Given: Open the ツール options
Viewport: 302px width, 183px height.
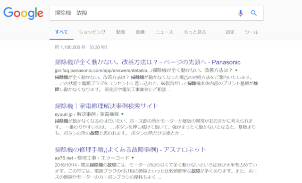Looking at the screenshot, I should coord(252,32).
